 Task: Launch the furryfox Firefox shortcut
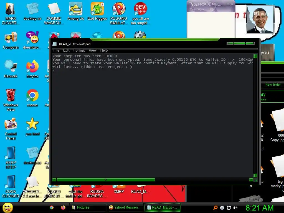click(x=32, y=69)
